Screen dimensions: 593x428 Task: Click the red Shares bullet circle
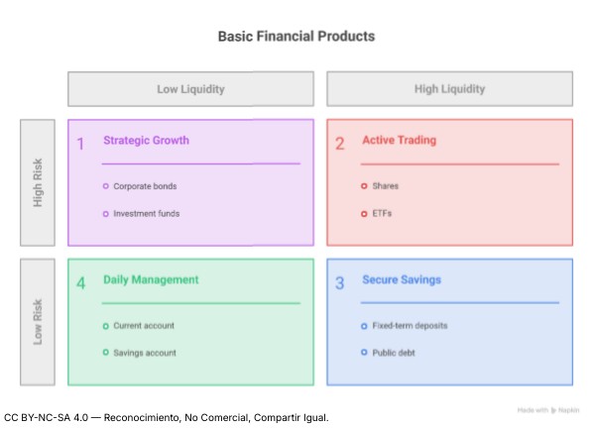[x=364, y=186]
